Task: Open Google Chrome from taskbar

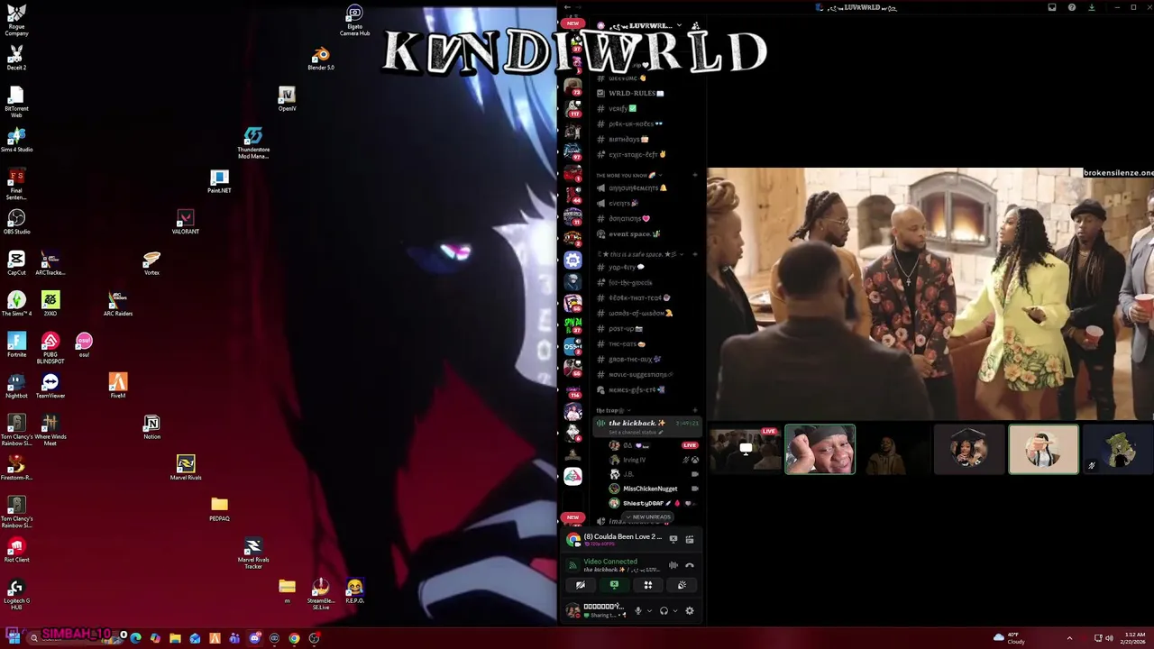Action: pyautogui.click(x=294, y=638)
